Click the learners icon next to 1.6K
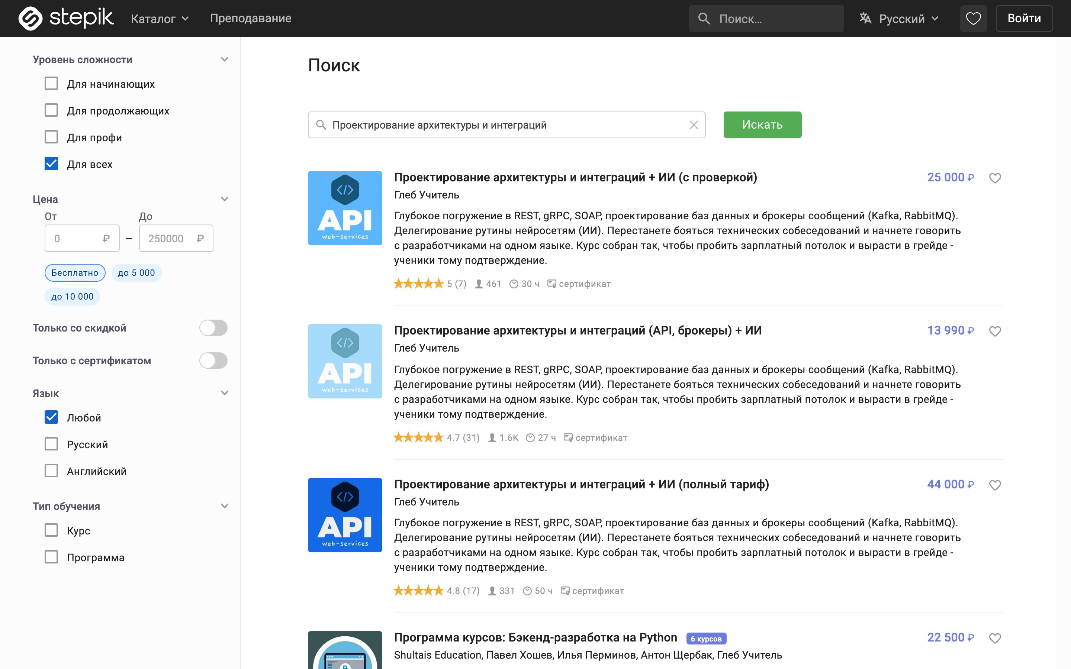 point(492,438)
